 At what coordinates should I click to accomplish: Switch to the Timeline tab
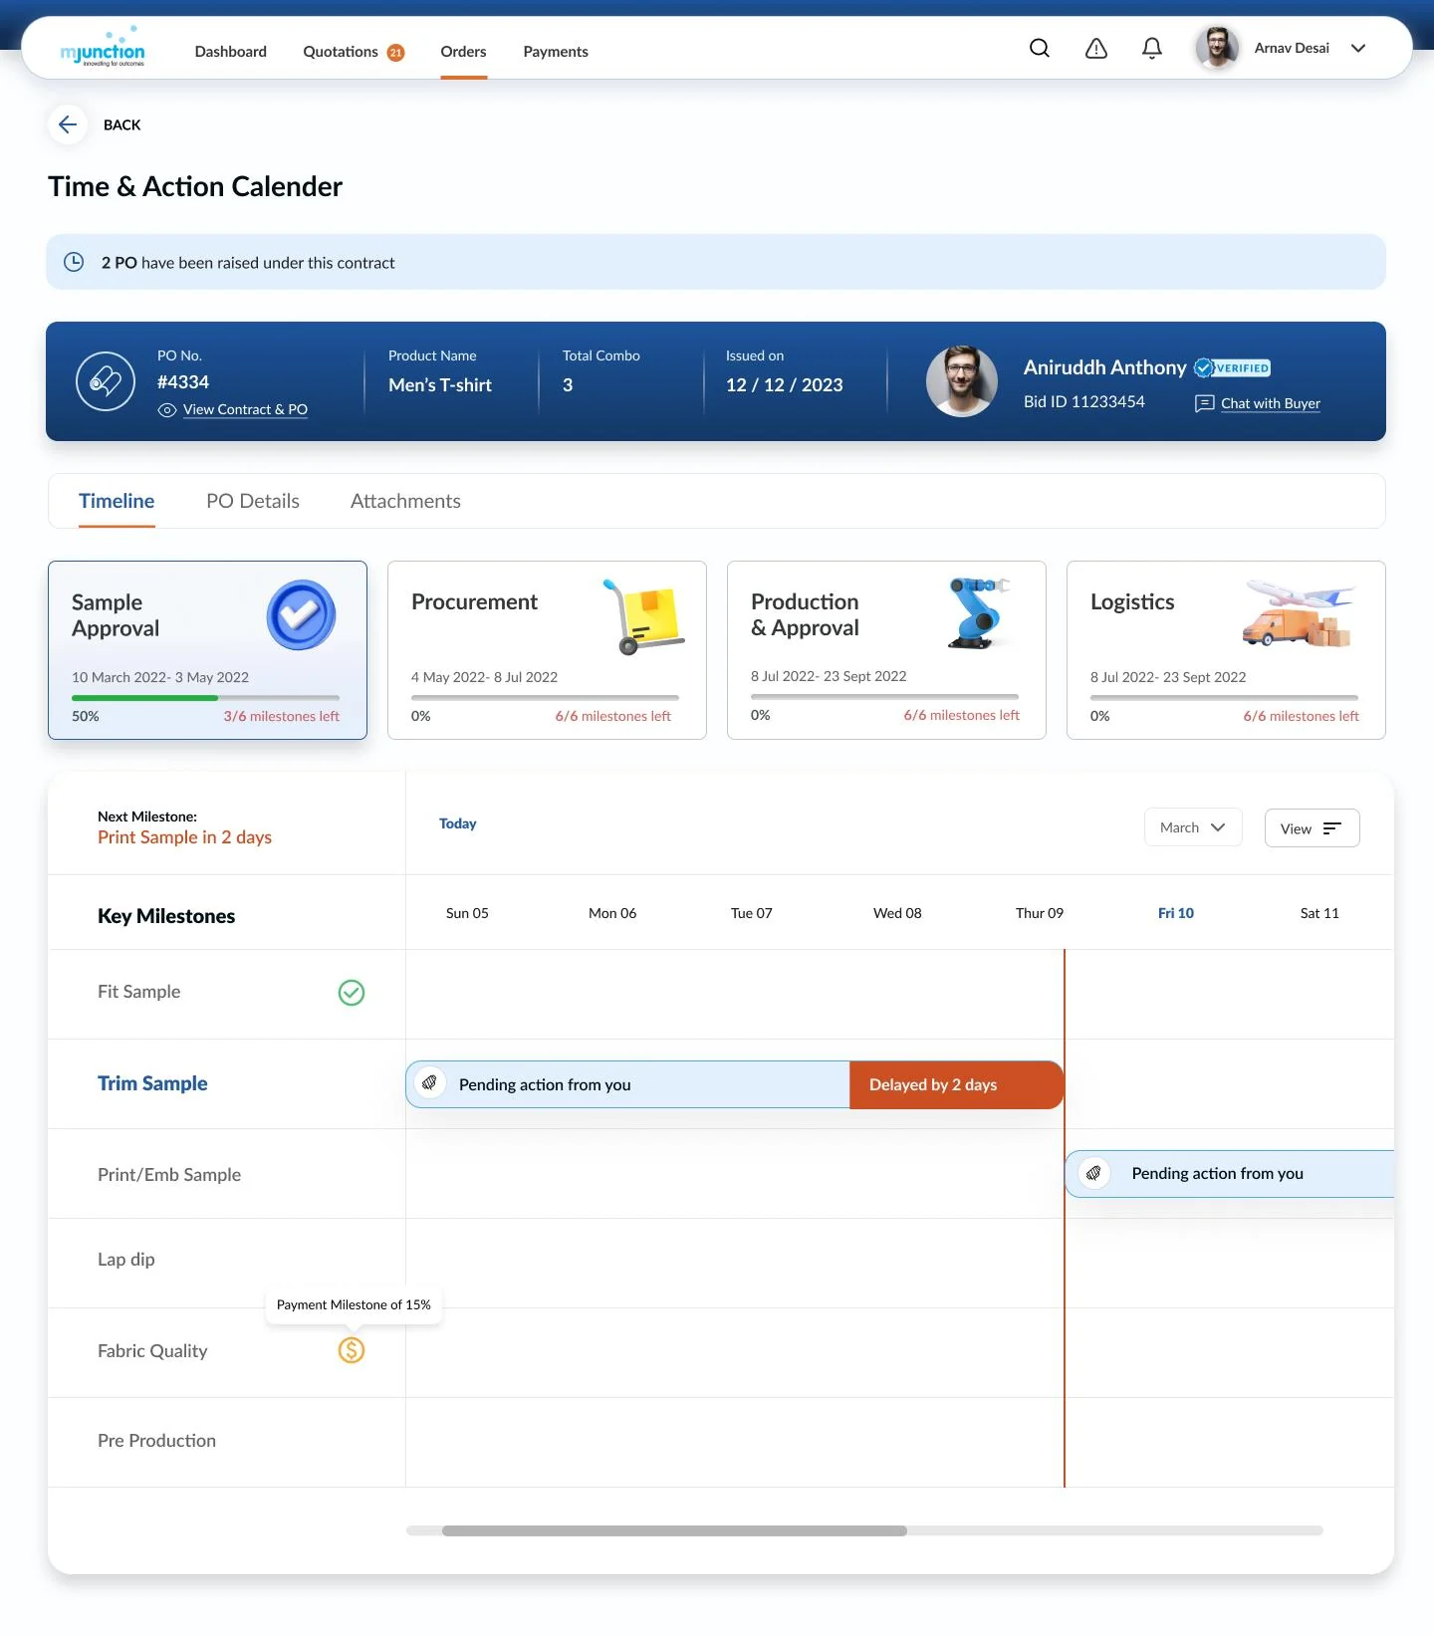pyautogui.click(x=117, y=501)
